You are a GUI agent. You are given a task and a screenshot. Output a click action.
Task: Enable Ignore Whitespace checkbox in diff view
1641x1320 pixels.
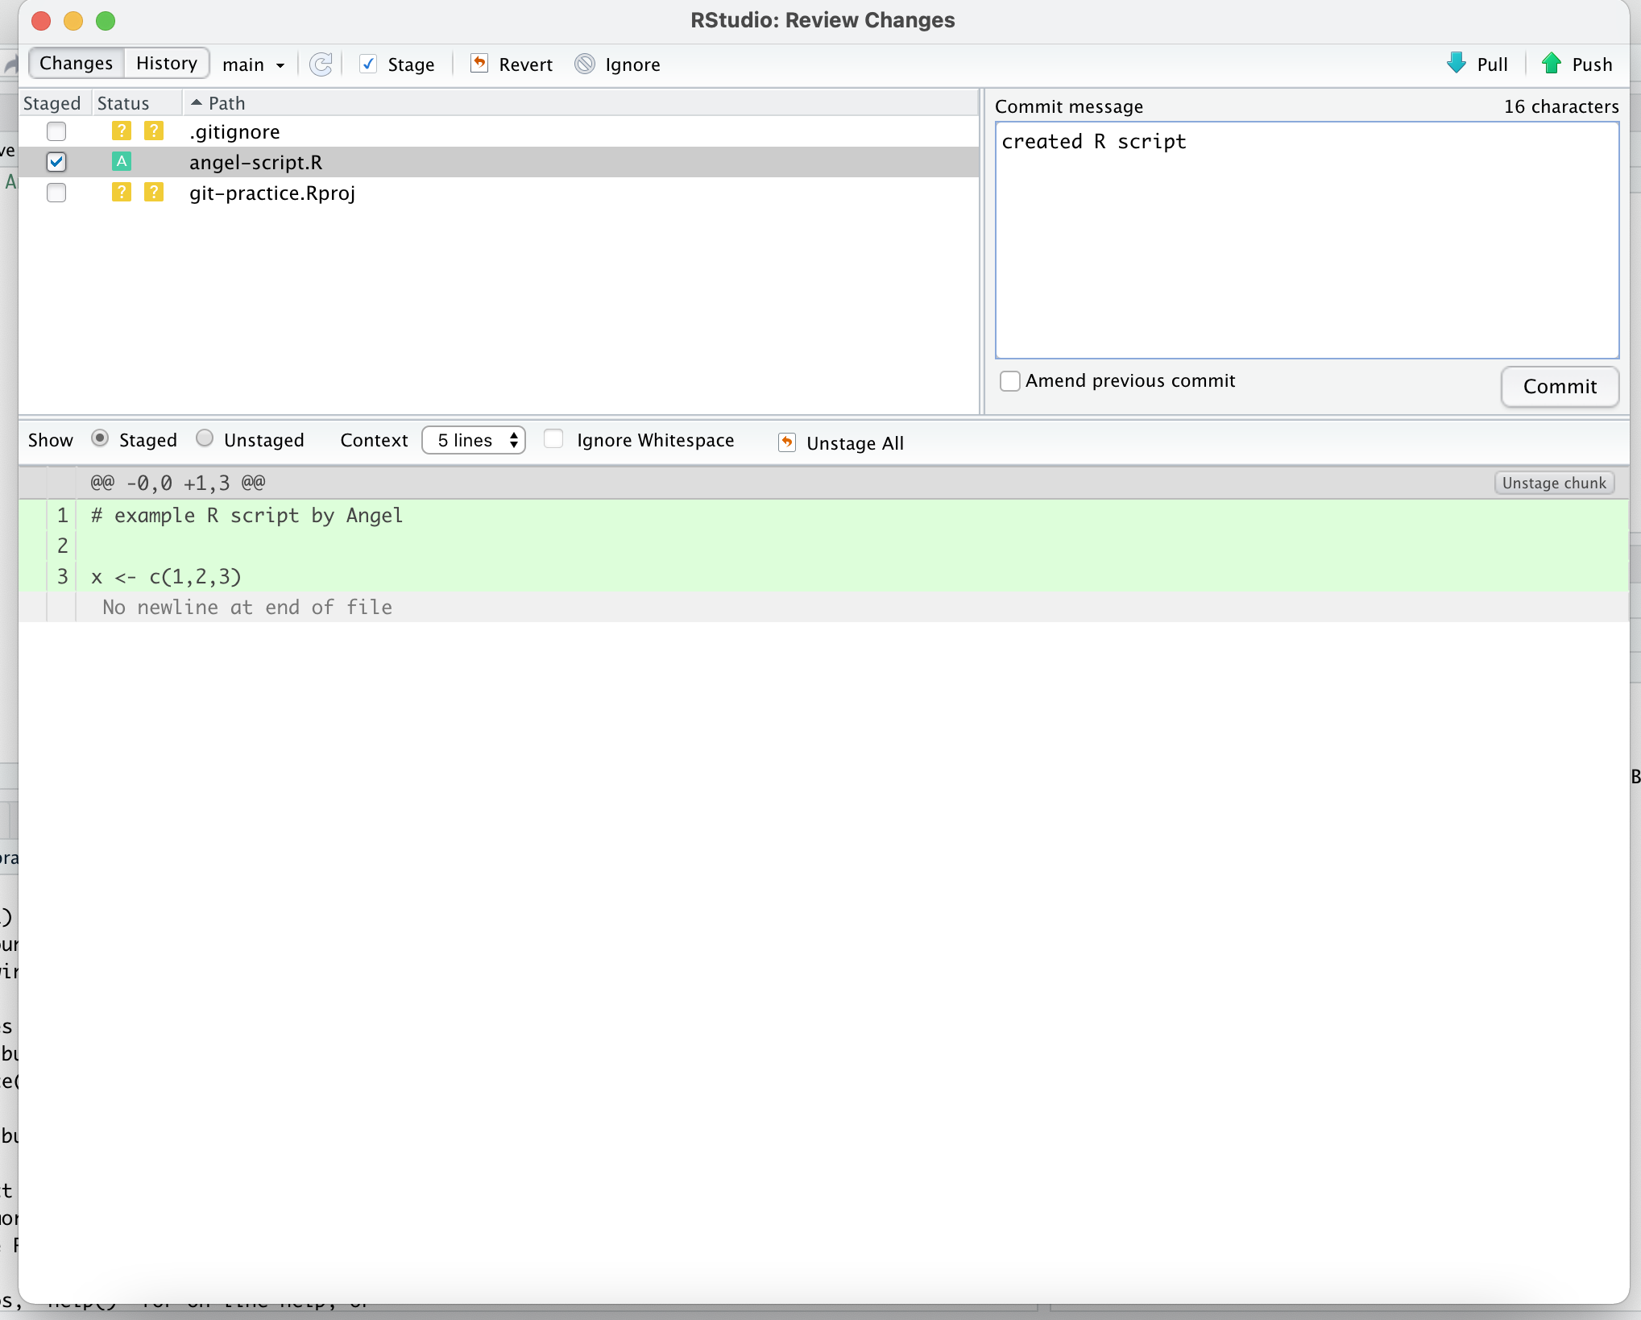(553, 442)
